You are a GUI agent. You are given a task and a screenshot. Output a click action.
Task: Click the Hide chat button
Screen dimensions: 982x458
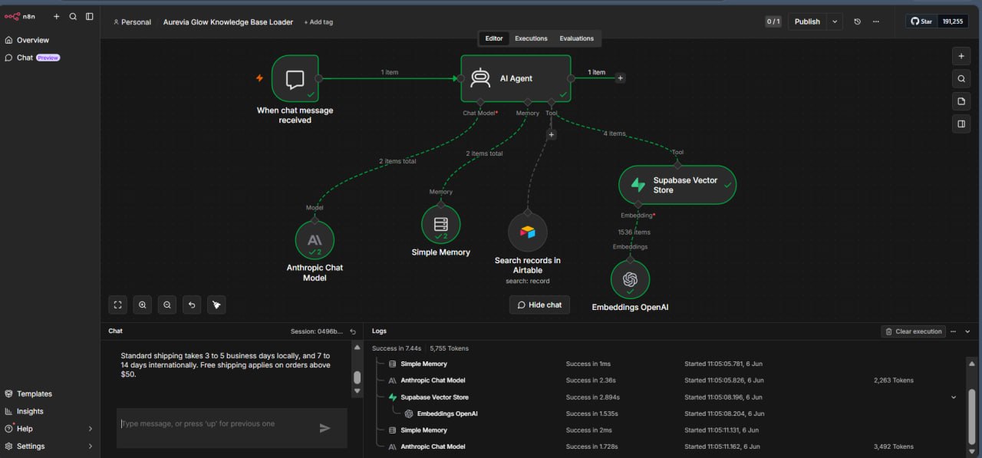point(539,305)
